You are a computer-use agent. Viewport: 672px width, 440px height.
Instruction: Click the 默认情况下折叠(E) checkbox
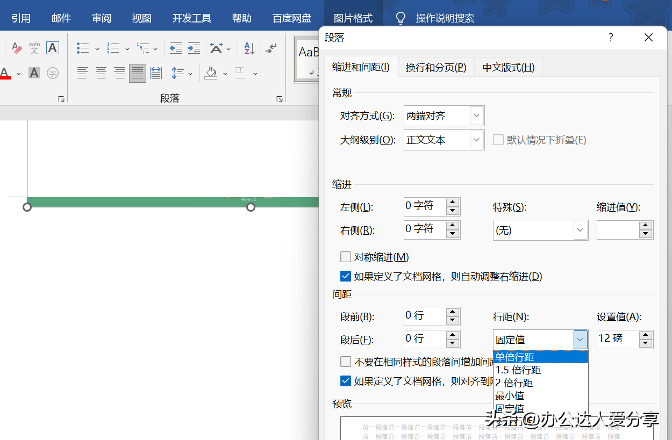coord(498,140)
